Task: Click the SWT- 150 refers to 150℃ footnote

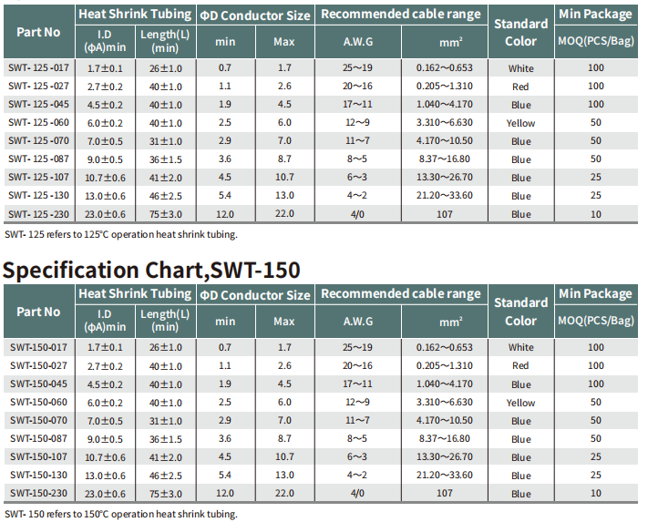Action: [120, 514]
